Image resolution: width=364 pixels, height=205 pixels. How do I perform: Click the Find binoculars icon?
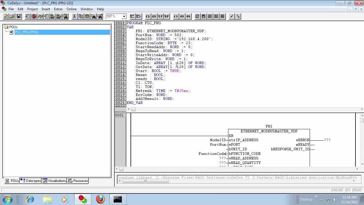pyautogui.click(x=93, y=17)
